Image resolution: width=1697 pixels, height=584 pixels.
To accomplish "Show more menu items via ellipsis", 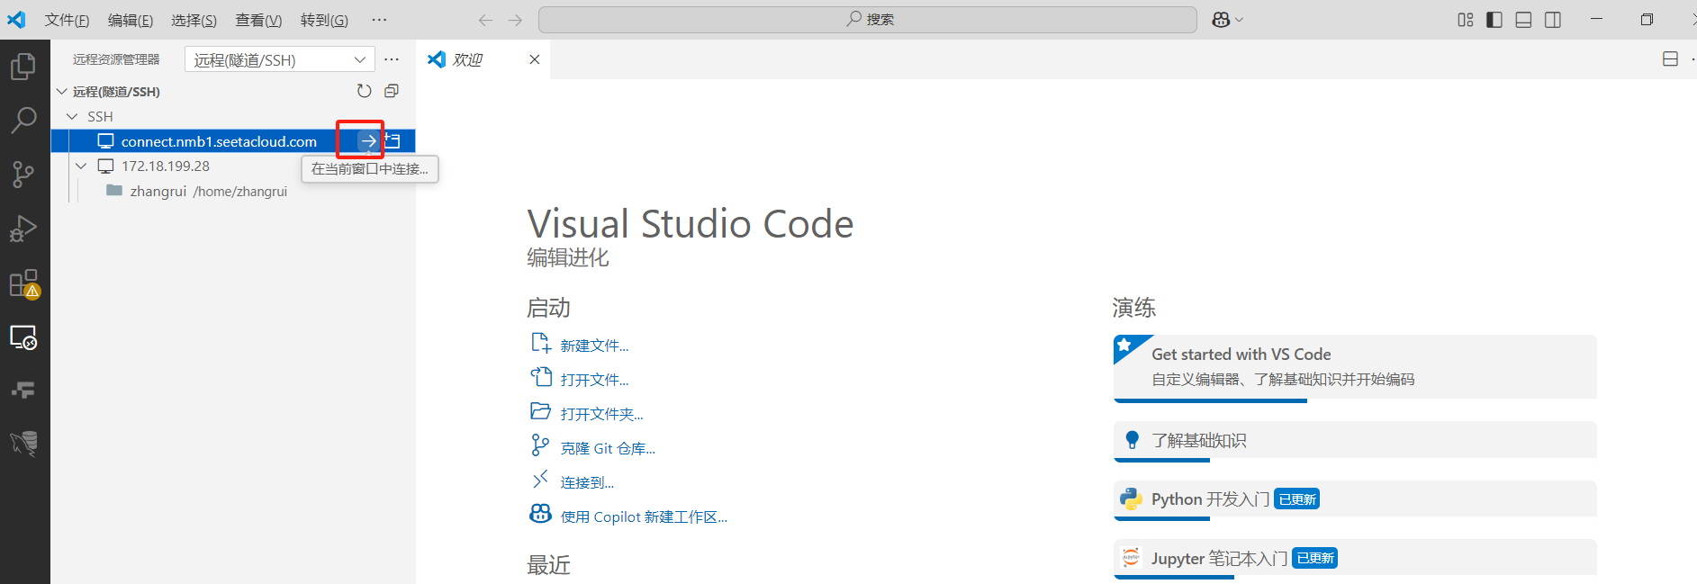I will click(x=379, y=20).
